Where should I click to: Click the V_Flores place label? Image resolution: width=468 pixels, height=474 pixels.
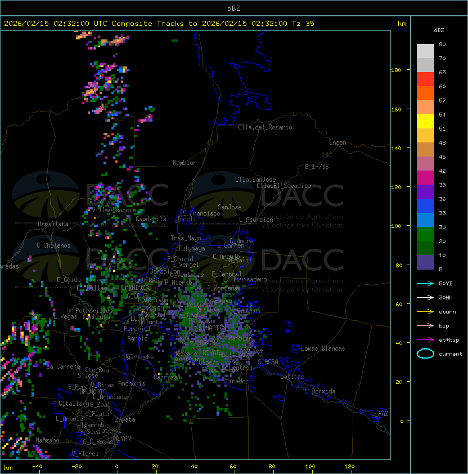click(85, 454)
